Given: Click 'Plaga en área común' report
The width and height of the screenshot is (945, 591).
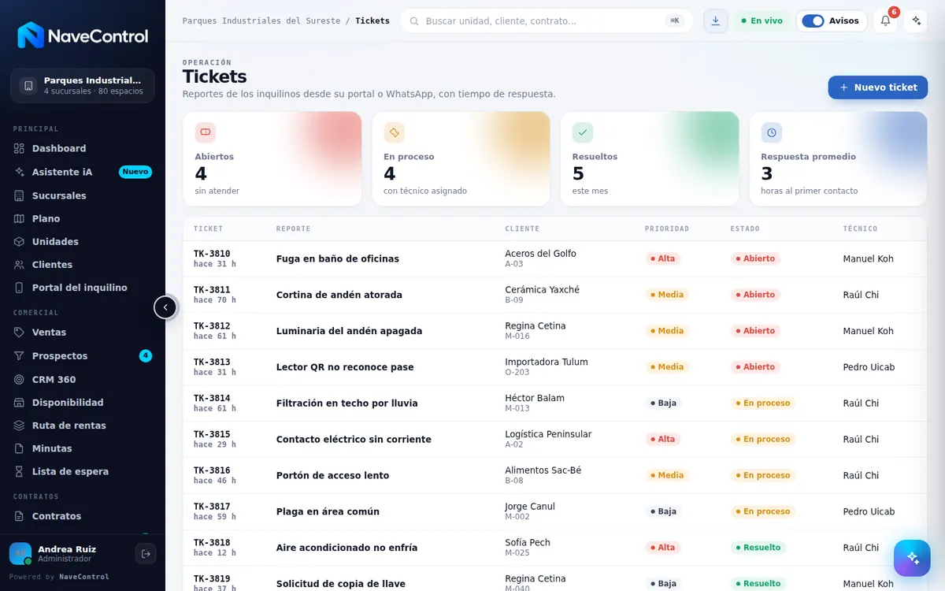Looking at the screenshot, I should point(328,511).
